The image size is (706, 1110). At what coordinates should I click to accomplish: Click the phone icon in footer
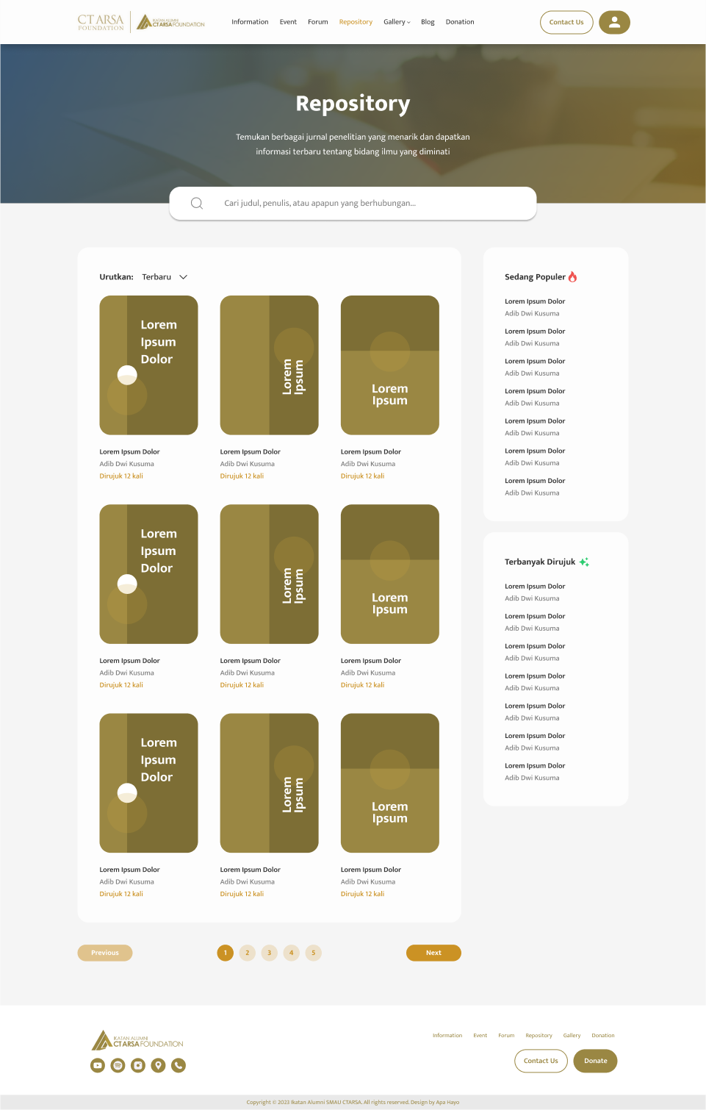pos(179,1065)
